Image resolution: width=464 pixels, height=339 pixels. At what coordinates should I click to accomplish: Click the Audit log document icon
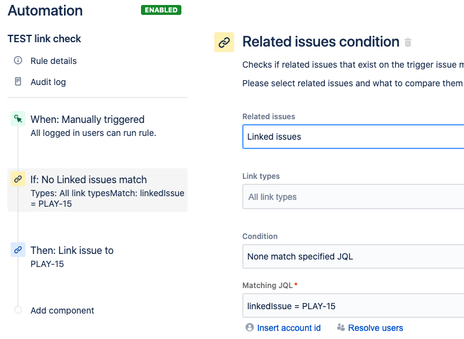[x=18, y=82]
